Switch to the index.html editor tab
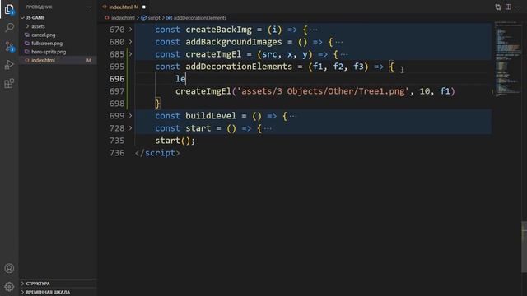Image resolution: width=527 pixels, height=296 pixels. [x=124, y=7]
